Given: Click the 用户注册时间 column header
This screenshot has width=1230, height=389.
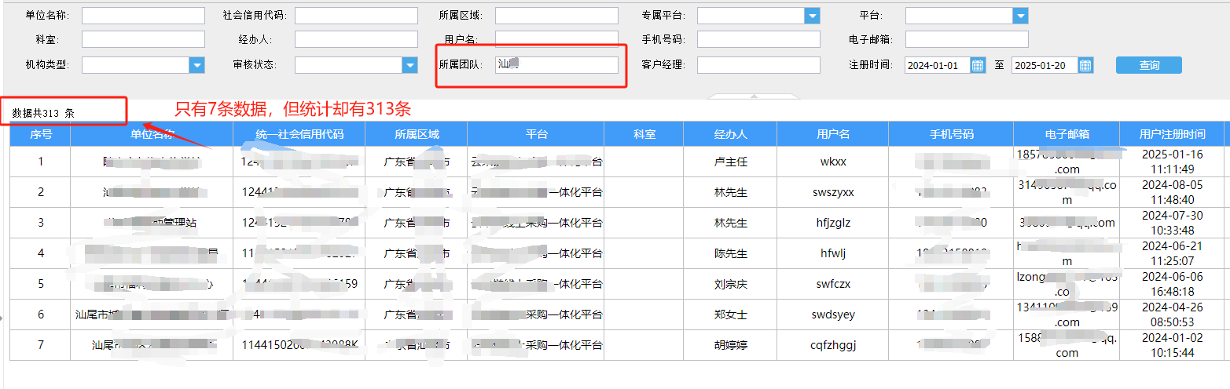Looking at the screenshot, I should pos(1172,134).
